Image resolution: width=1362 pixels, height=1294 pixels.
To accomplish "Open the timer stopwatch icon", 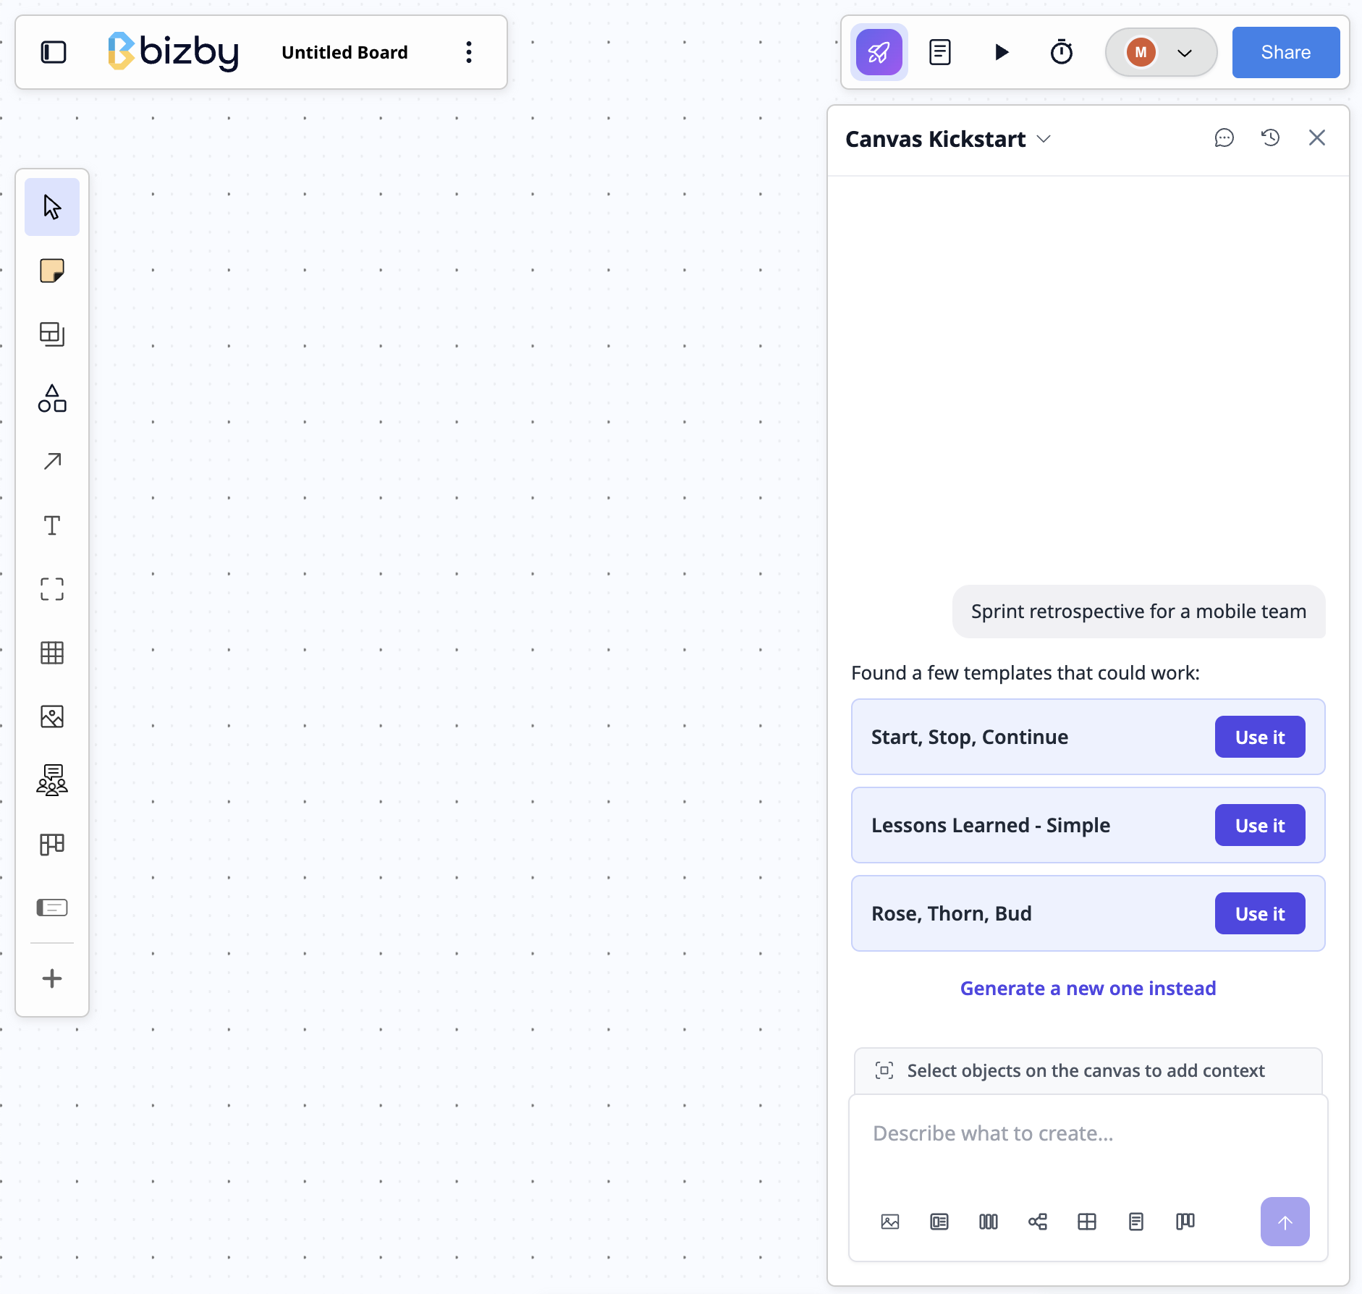I will tap(1061, 52).
